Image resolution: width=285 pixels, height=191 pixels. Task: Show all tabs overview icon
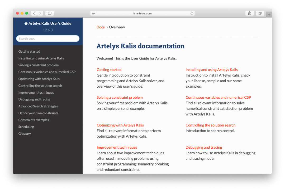(260, 13)
